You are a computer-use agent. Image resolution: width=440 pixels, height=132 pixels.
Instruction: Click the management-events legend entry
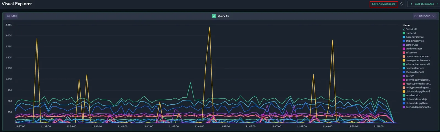click(416, 60)
